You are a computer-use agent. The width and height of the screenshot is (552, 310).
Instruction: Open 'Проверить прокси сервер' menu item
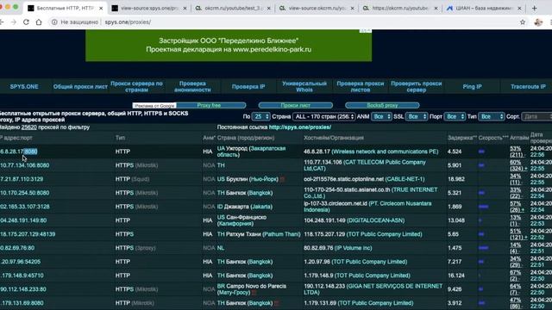[x=416, y=86]
